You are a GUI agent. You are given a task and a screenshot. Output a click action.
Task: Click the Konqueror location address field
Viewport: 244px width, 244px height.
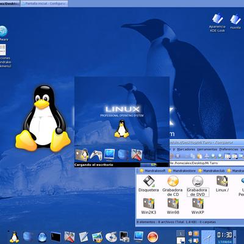207,163
